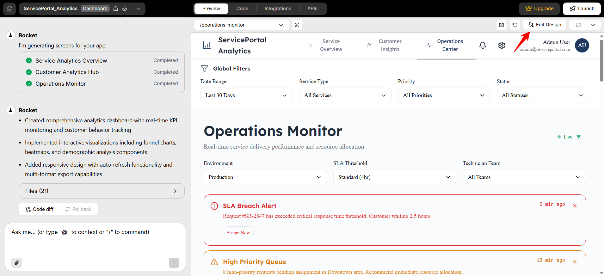
Task: Click the Edit Design button
Action: [545, 25]
